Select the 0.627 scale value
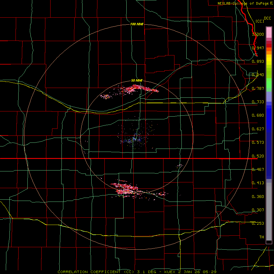This screenshot has height=274, width=274. point(258,129)
